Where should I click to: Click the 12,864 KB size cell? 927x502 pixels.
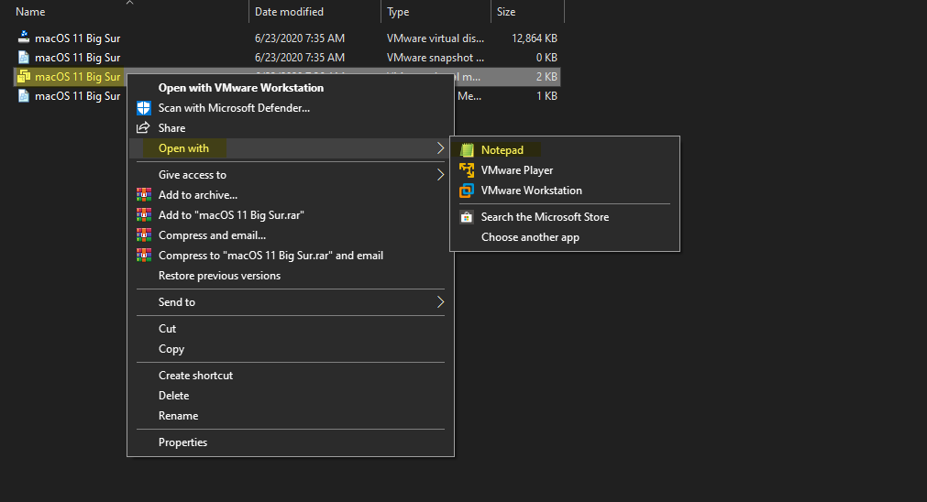(x=535, y=38)
